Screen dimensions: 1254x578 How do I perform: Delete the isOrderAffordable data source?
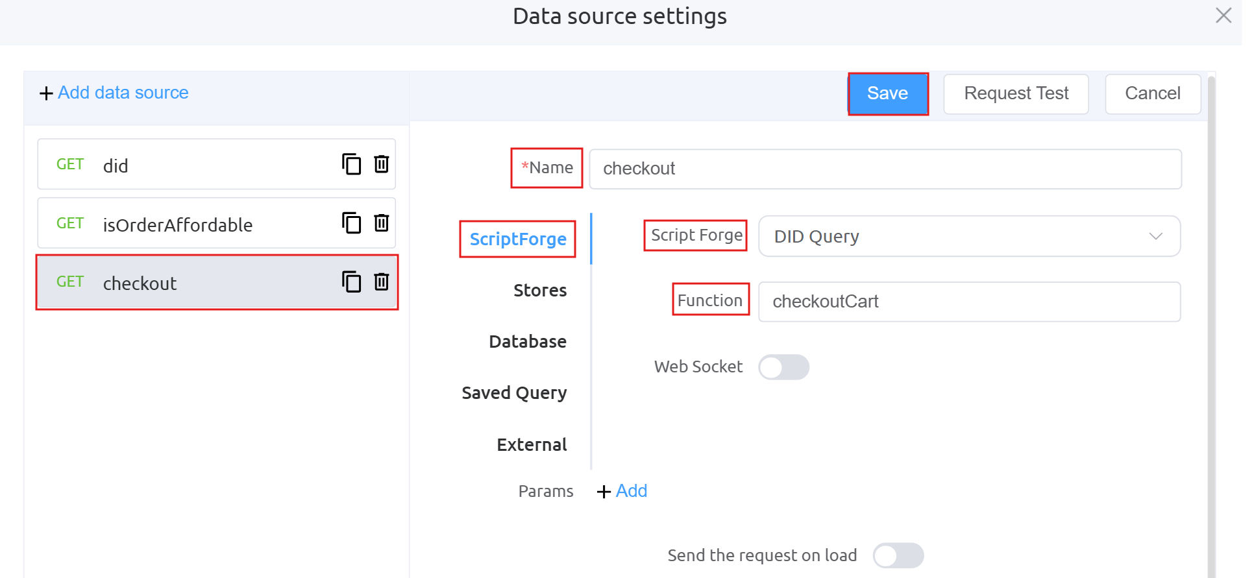382,223
